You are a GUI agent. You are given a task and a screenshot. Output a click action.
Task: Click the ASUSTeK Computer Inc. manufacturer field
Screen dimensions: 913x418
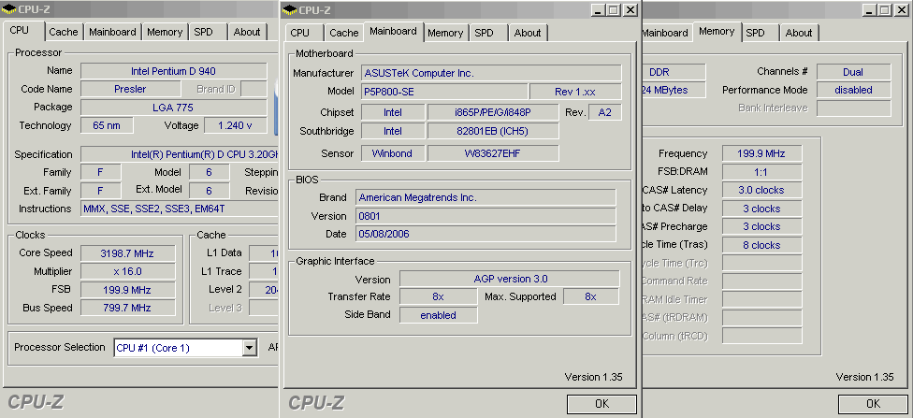point(491,73)
